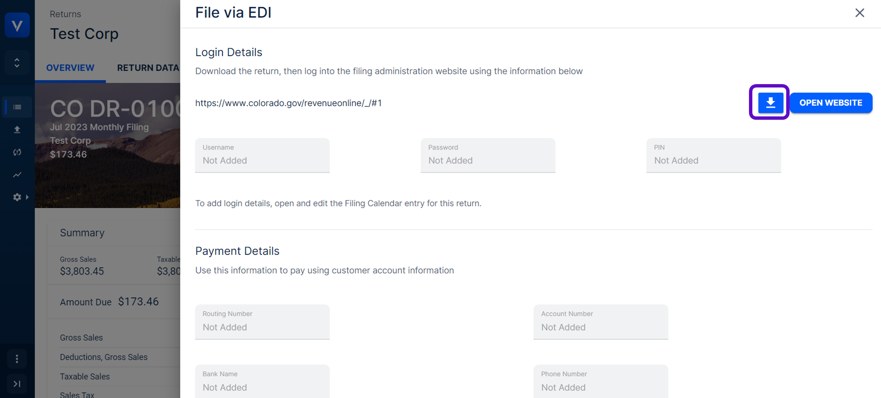Switch to the RETURN DATA tab

pyautogui.click(x=148, y=68)
